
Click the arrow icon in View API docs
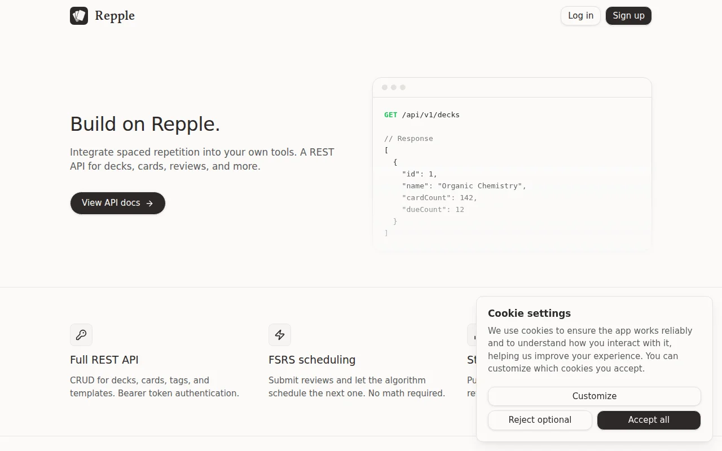[x=149, y=204]
